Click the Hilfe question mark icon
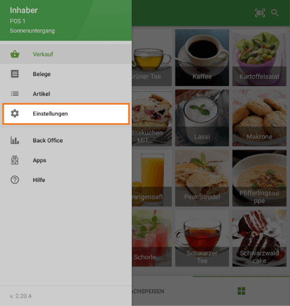The width and height of the screenshot is (290, 306). click(x=15, y=180)
